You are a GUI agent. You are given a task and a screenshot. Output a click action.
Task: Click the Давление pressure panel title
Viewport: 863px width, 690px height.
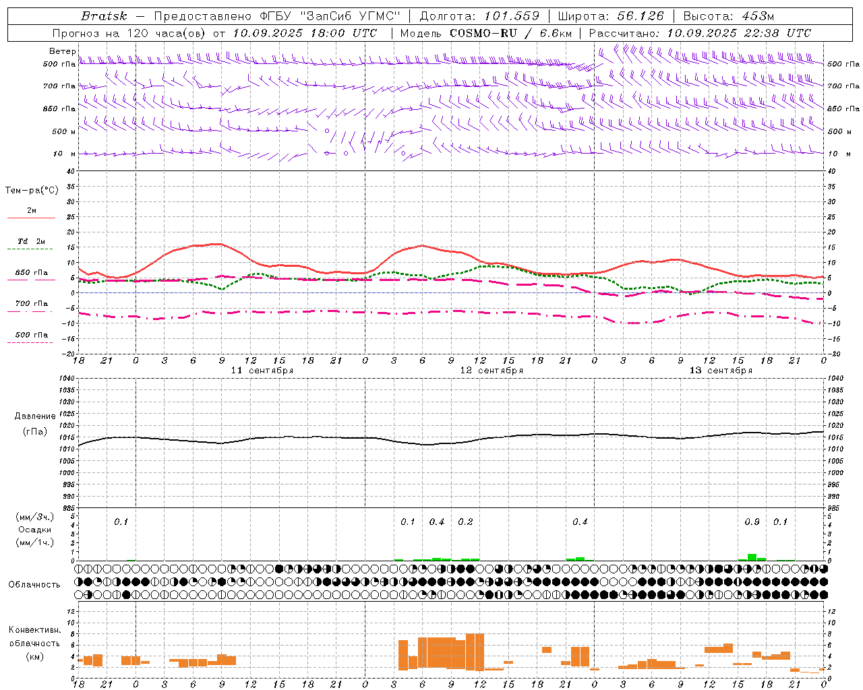point(35,416)
